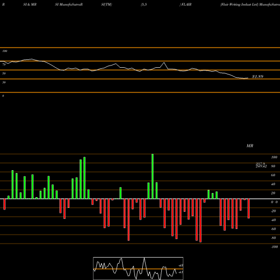Click the sharp RSI line spike peak
Screen dimensions: 280x280
[x=164, y=63]
